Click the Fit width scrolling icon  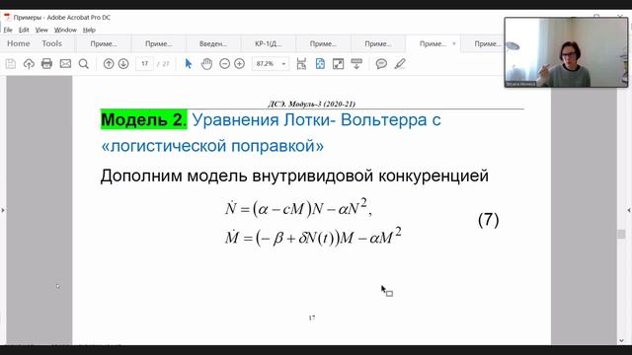301,63
